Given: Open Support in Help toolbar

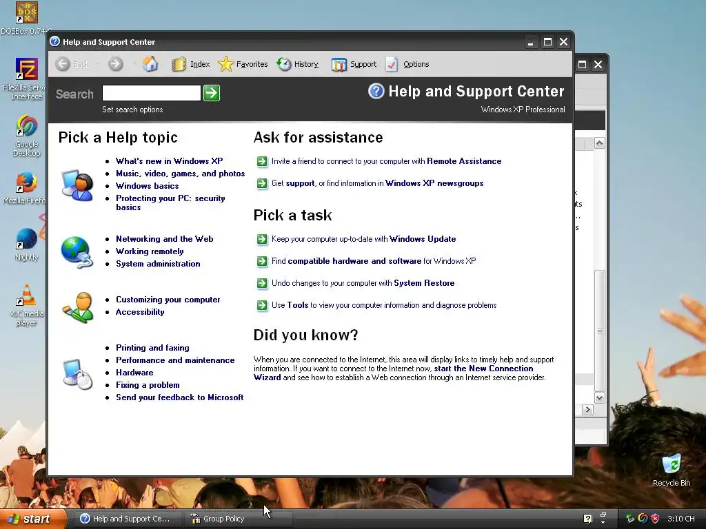Looking at the screenshot, I should (x=354, y=64).
